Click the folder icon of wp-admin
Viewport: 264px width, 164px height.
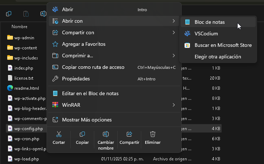[x=10, y=37]
